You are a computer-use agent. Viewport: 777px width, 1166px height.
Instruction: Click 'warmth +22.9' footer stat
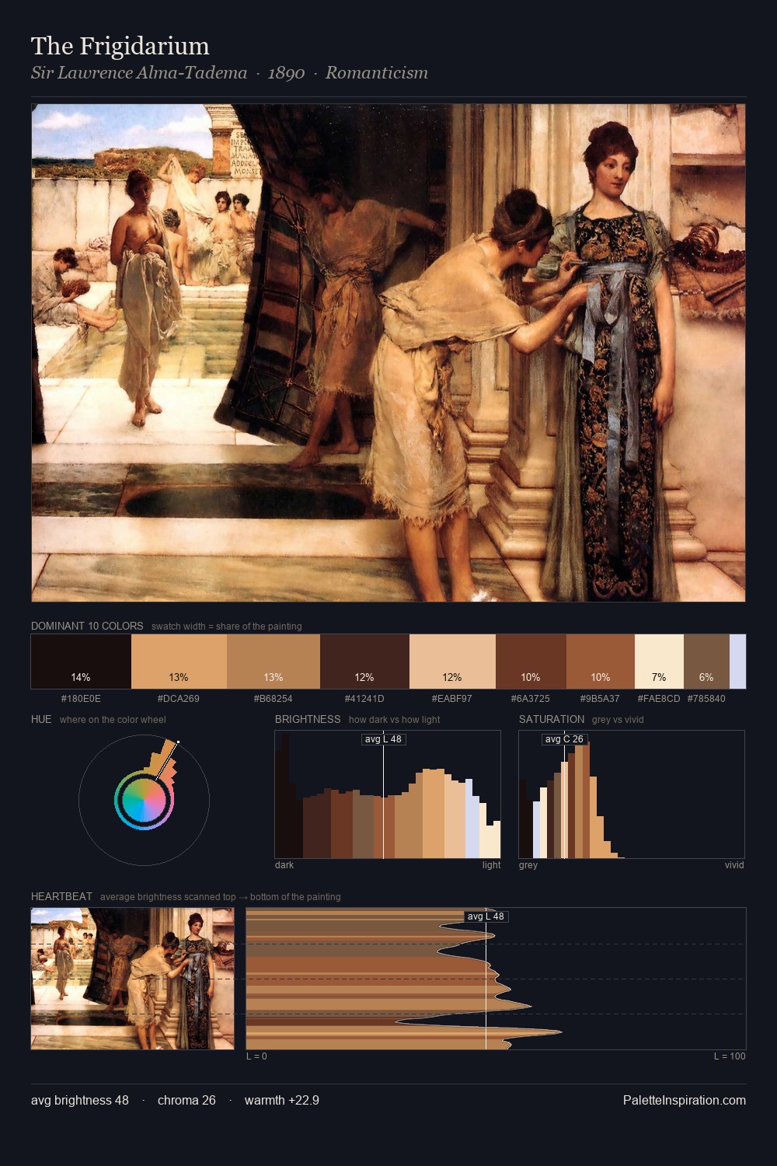[282, 1100]
